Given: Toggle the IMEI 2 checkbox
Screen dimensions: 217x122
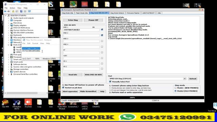Looking at the screenshot, I should [x=102, y=35].
